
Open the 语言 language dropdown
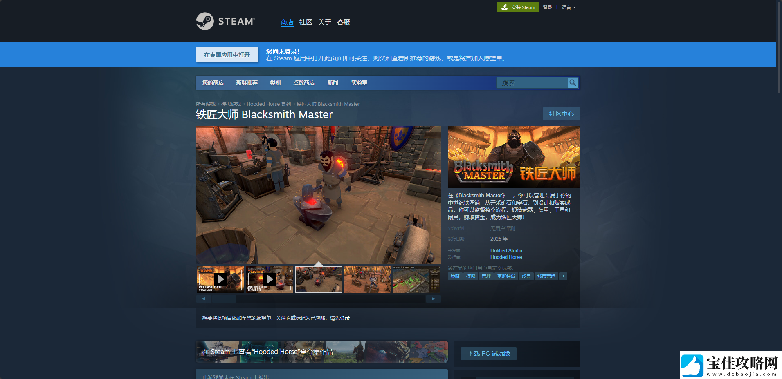click(569, 7)
